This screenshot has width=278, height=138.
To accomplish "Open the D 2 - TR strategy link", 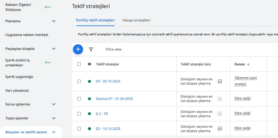I will (x=102, y=114).
